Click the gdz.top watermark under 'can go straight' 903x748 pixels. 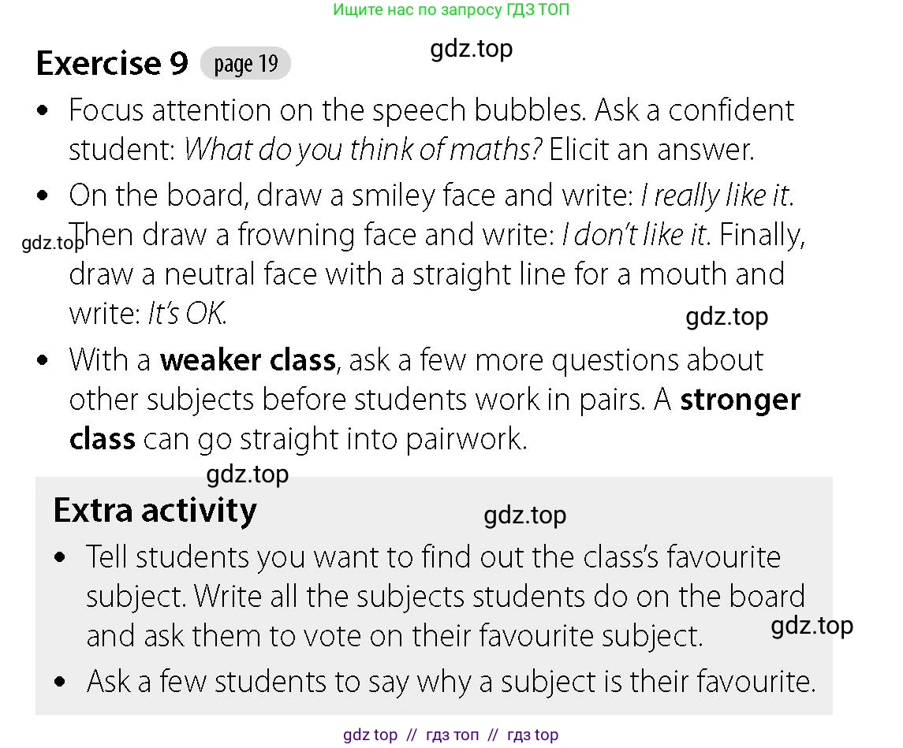248,474
